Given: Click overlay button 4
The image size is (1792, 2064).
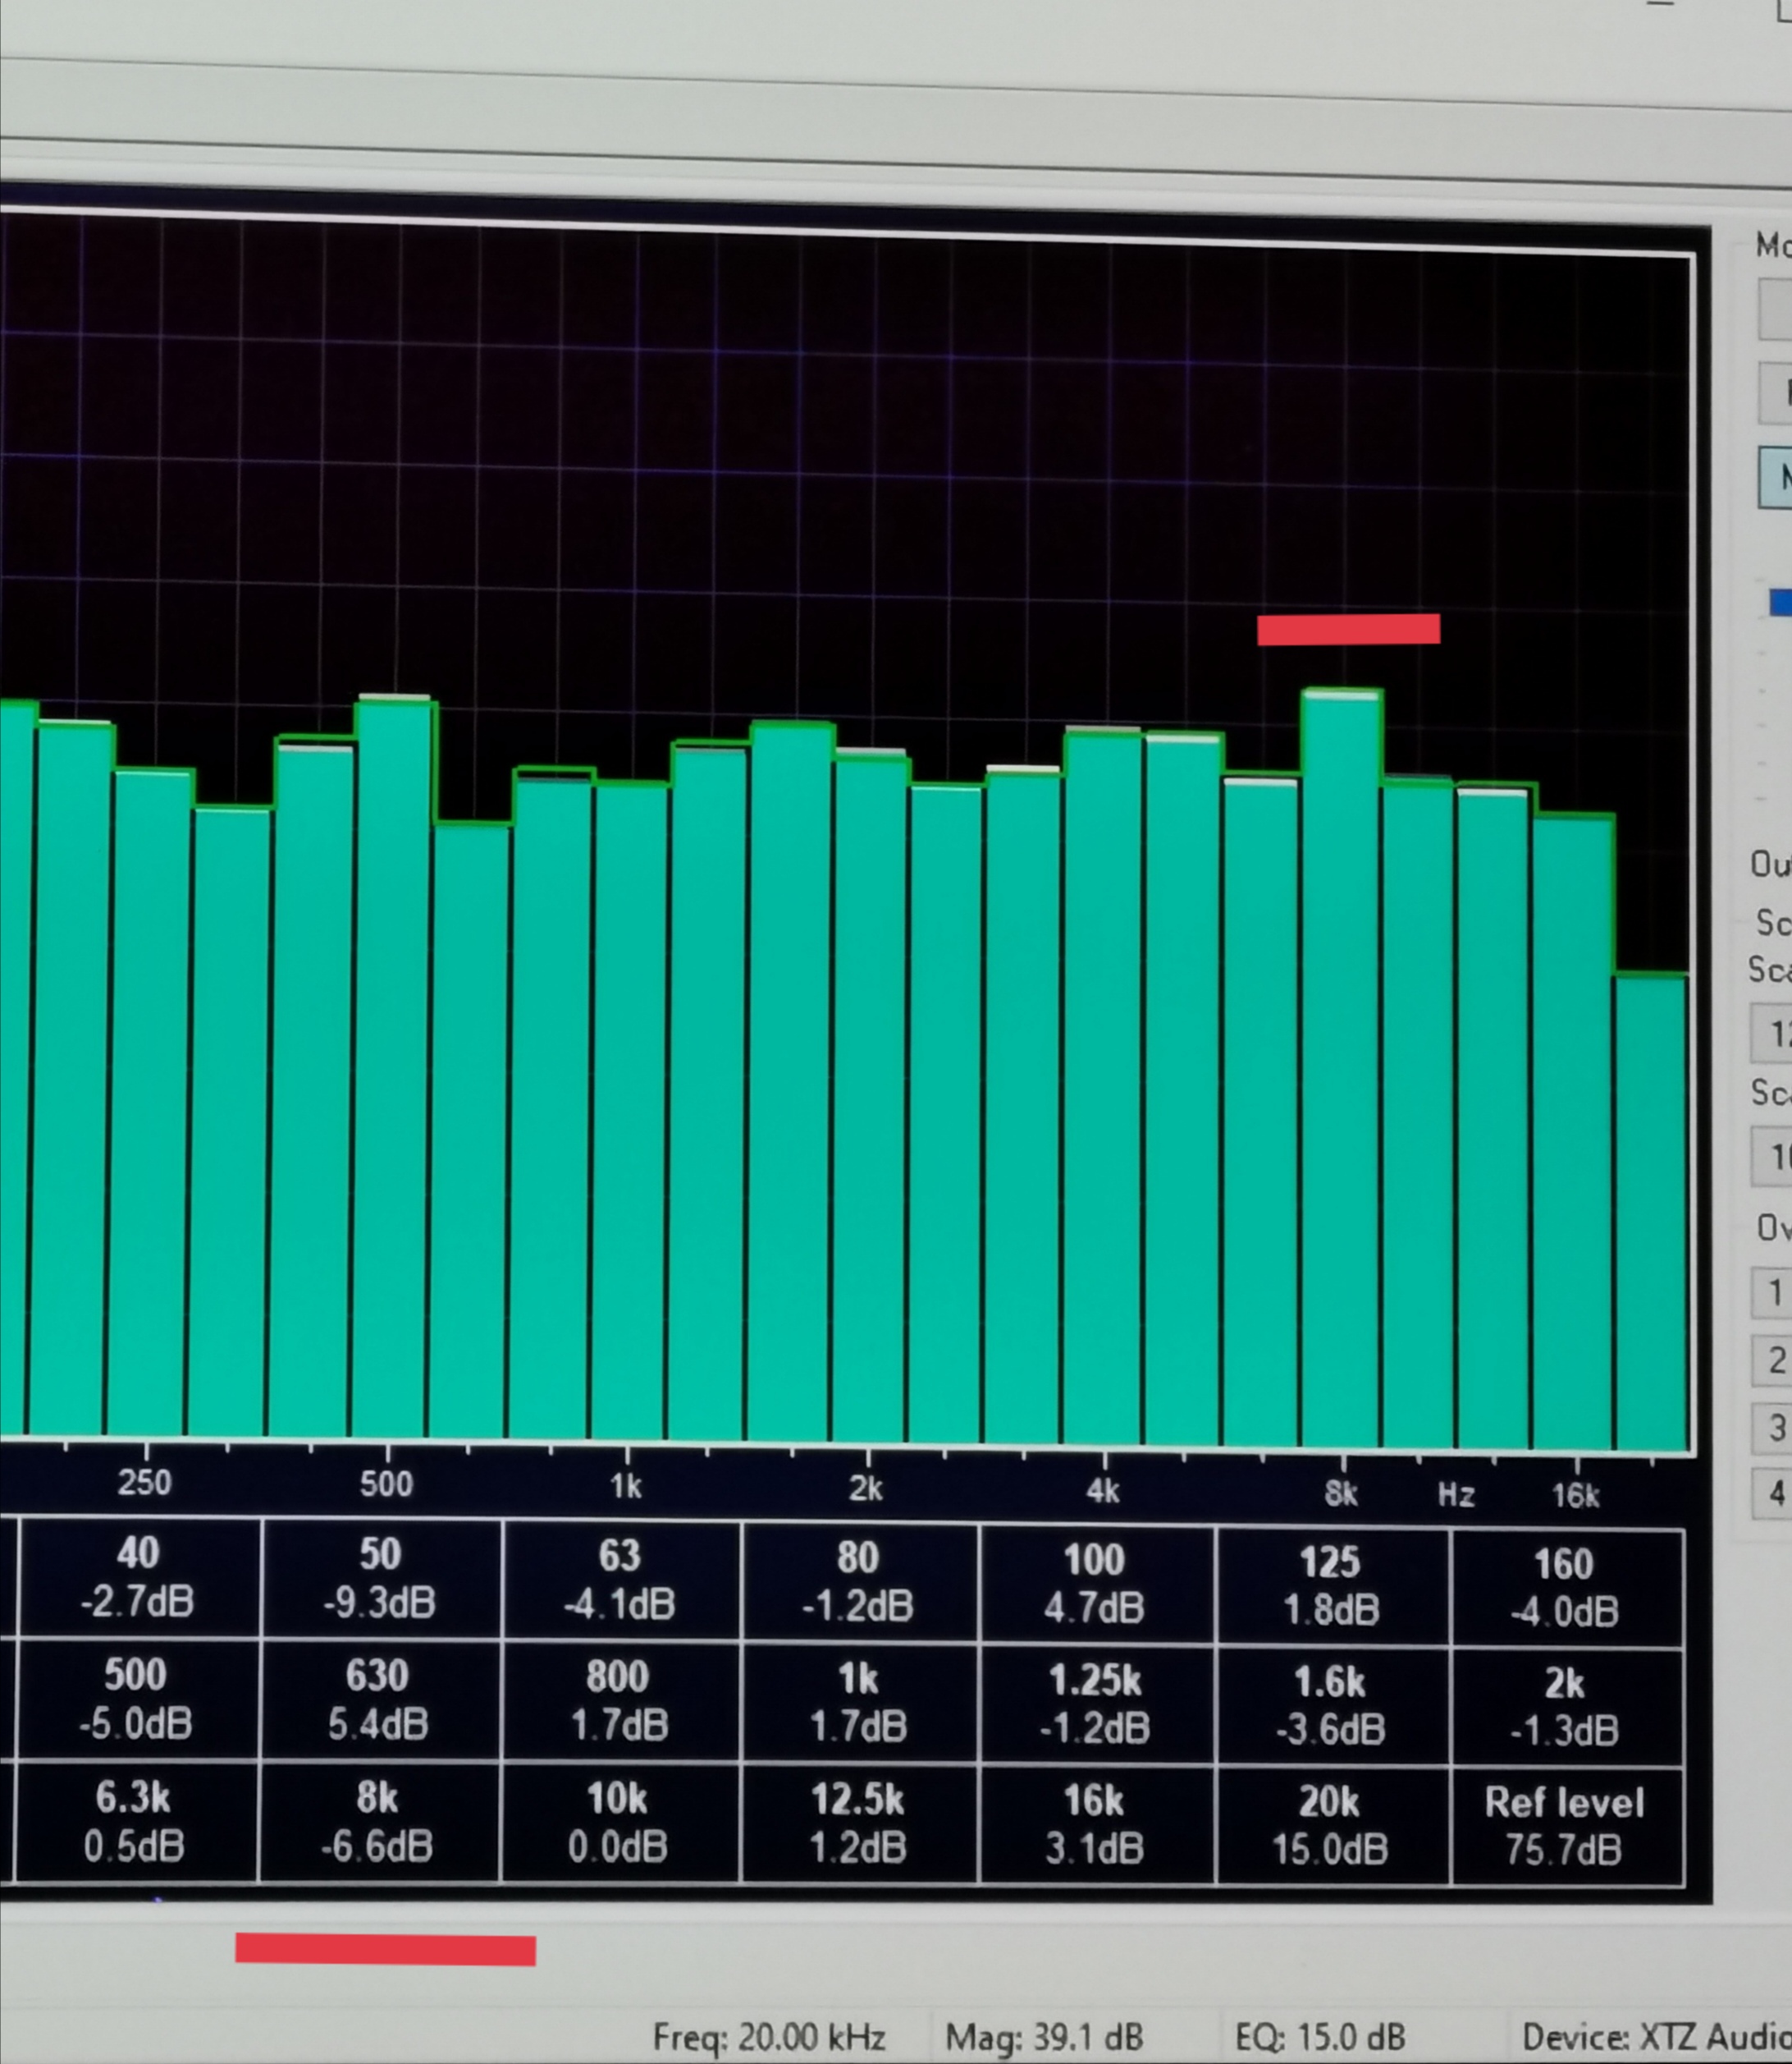Looking at the screenshot, I should point(1773,1495).
